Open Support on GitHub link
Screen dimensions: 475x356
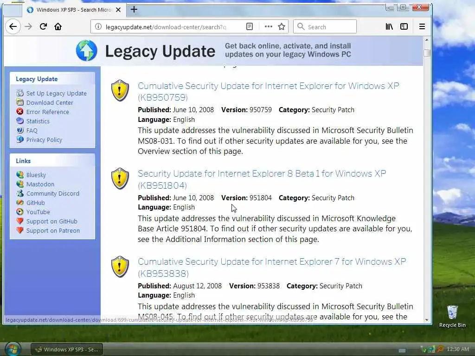click(x=52, y=221)
